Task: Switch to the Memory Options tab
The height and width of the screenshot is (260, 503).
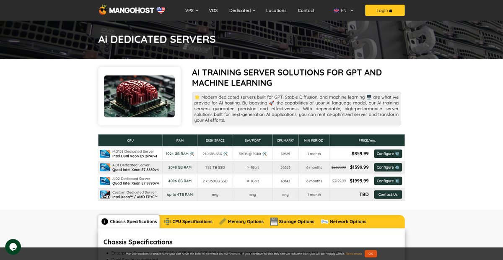Action: [241, 221]
